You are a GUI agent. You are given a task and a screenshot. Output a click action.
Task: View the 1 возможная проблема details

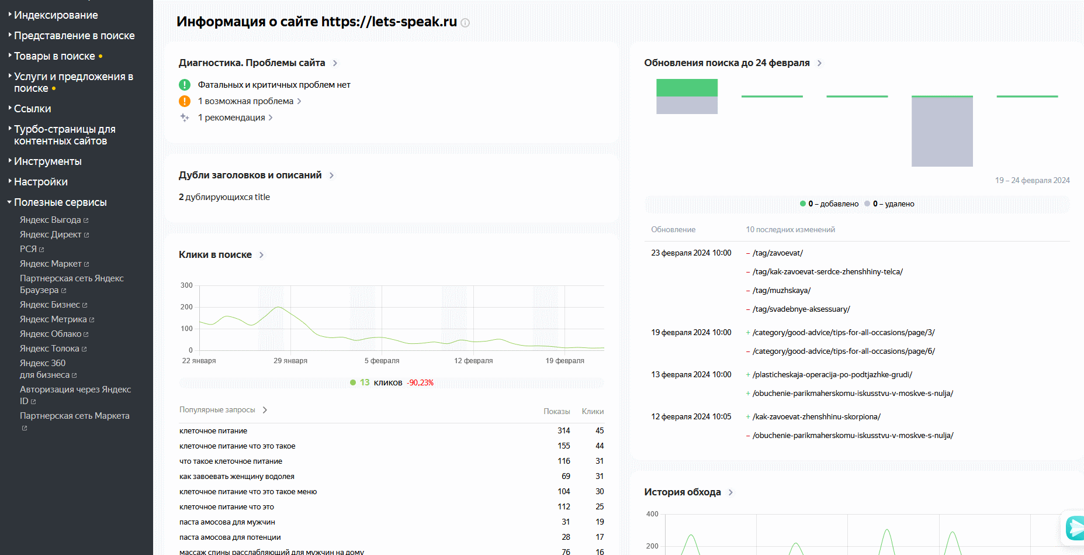point(250,101)
